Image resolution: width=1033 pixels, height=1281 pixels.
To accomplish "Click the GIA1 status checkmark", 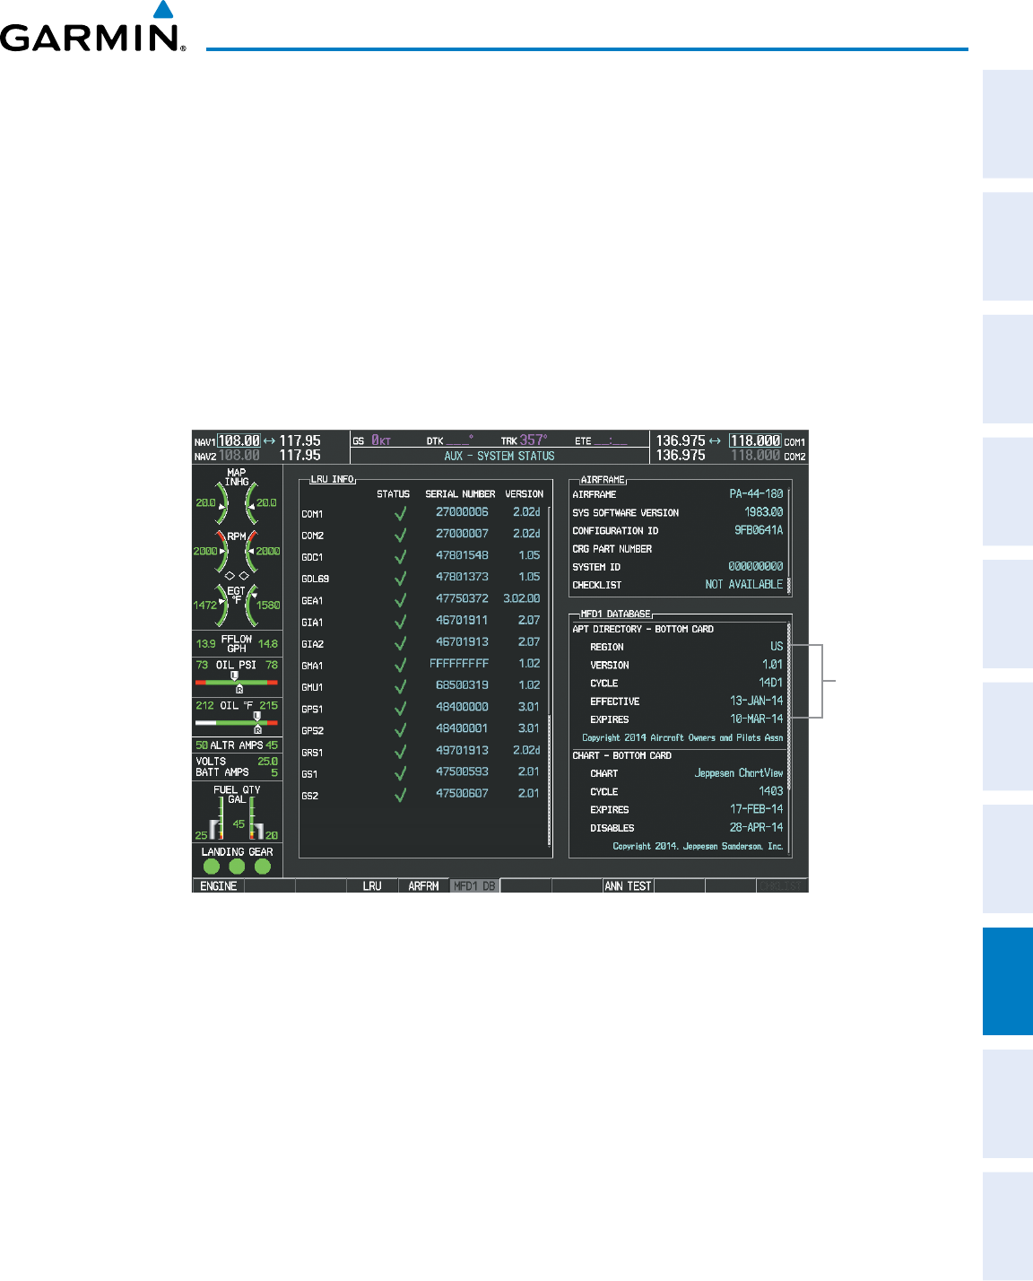I will pos(400,621).
